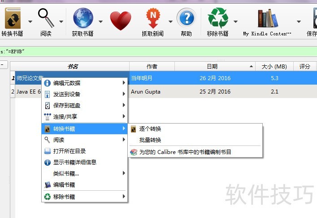This screenshot has width=317, height=218.
Task: Choose 批量转换 from the submenu
Action: click(x=150, y=140)
